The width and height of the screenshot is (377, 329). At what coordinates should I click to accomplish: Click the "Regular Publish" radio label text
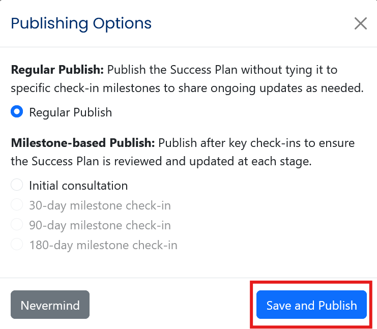70,112
